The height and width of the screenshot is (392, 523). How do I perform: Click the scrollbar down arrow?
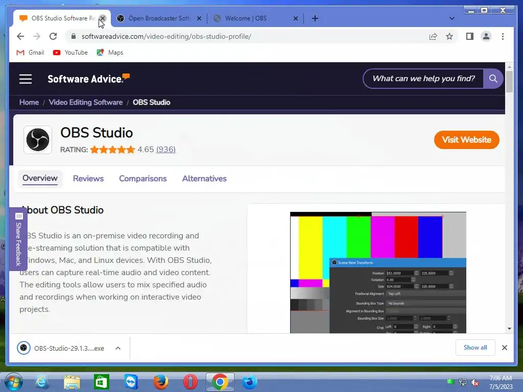pyautogui.click(x=509, y=329)
